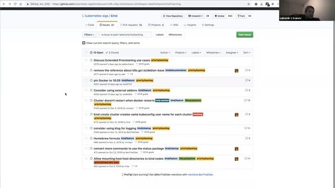This screenshot has width=335, height=188.
Task: Open comments on 'Cluster doesn't restart when docker restarts'
Action: click(247, 100)
